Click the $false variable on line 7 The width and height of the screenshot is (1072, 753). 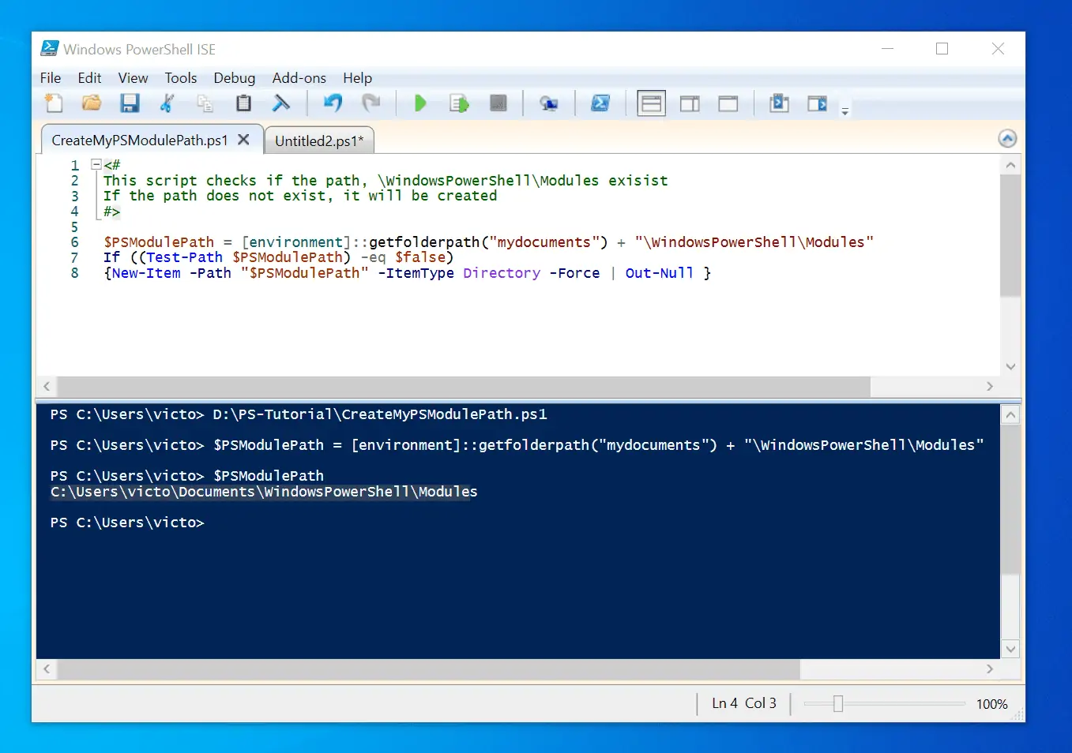click(420, 257)
